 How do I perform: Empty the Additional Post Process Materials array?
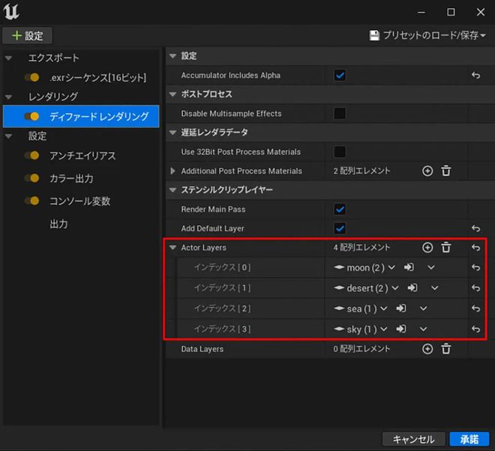(445, 171)
